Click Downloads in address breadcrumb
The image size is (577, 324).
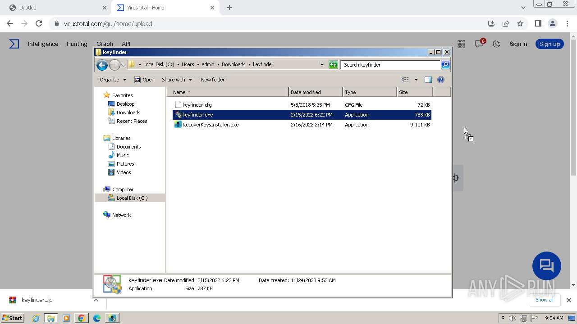(x=234, y=65)
